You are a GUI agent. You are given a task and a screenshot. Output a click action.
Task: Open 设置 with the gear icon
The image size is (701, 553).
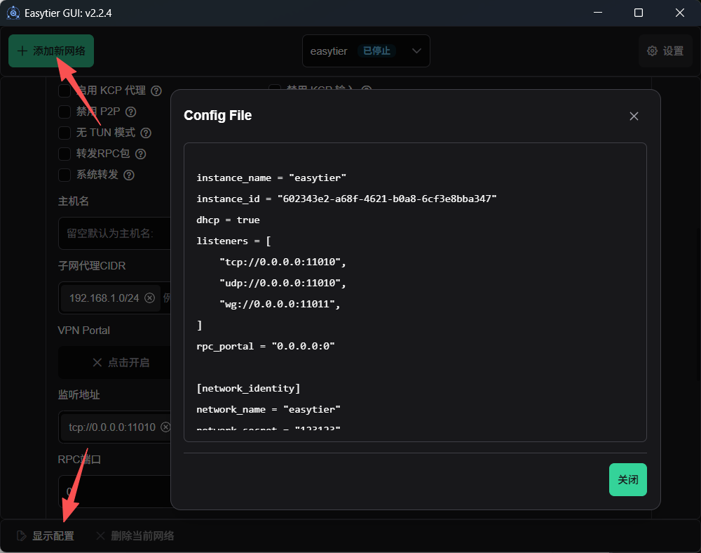[x=665, y=51]
